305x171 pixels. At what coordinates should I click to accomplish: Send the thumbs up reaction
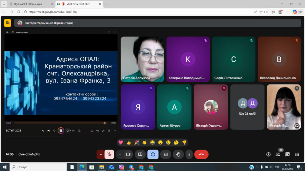[129, 142]
